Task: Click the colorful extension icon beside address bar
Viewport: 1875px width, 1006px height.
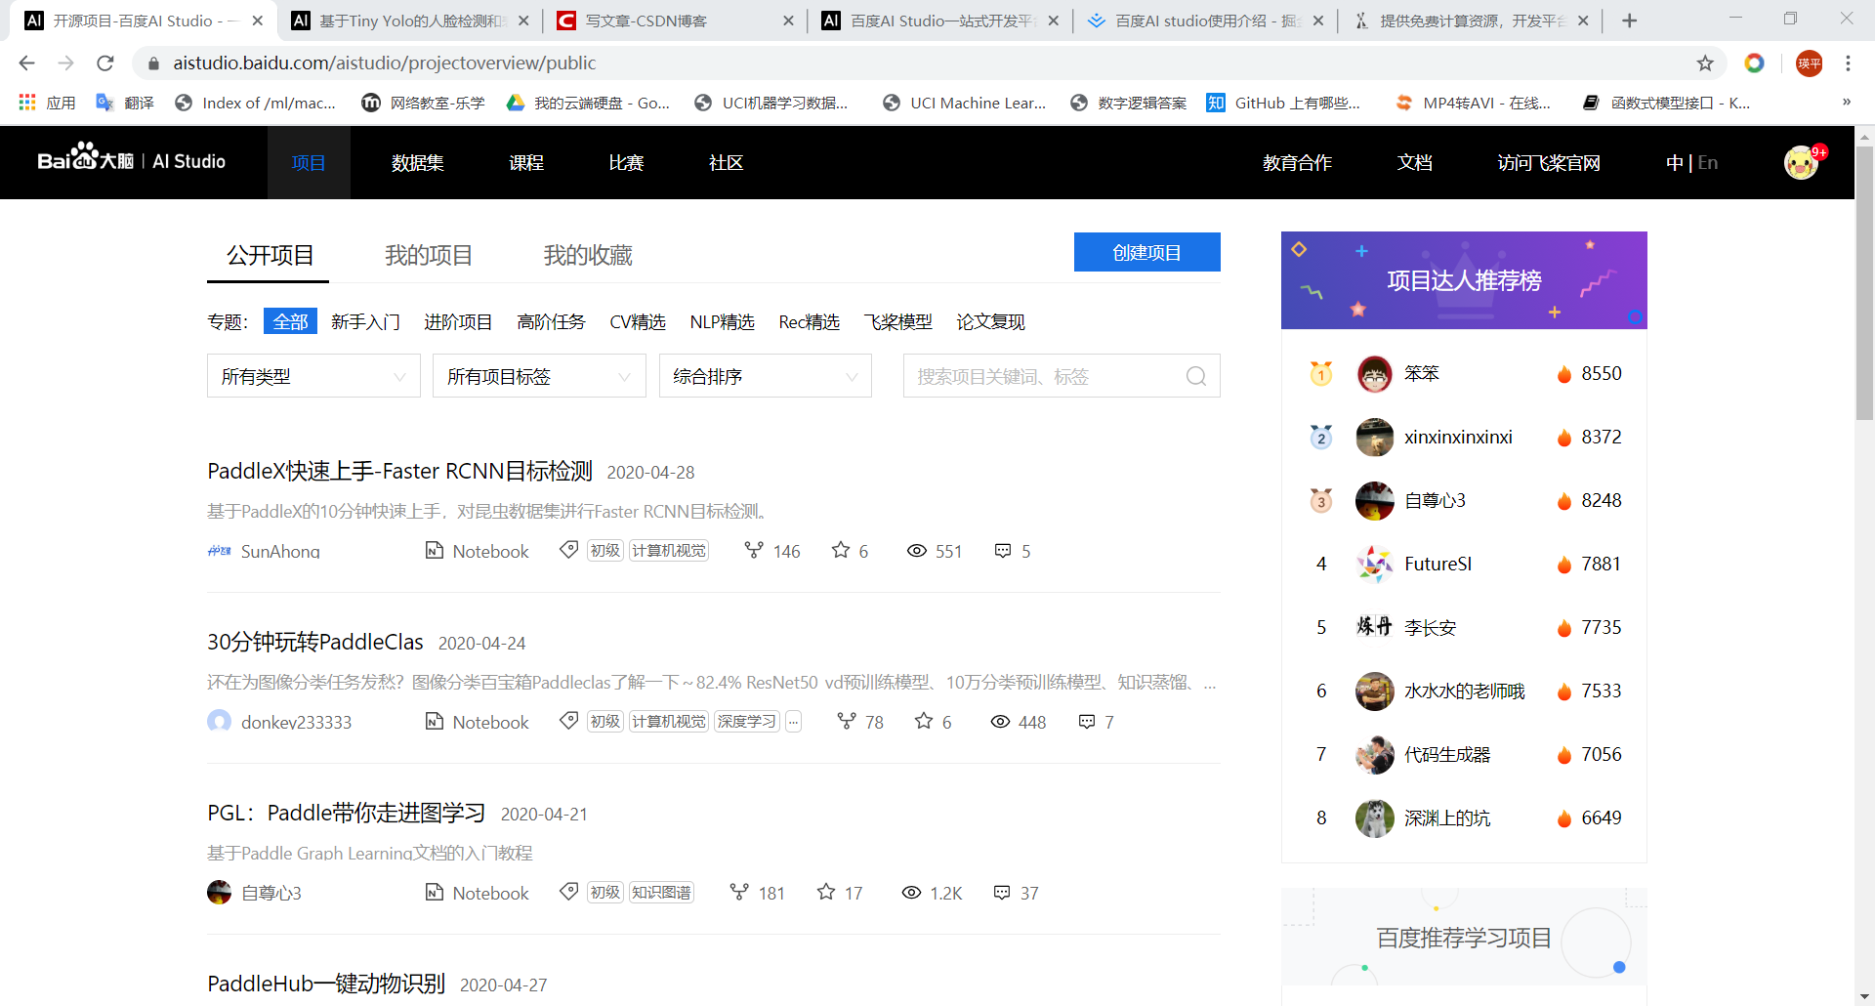Action: [1754, 63]
